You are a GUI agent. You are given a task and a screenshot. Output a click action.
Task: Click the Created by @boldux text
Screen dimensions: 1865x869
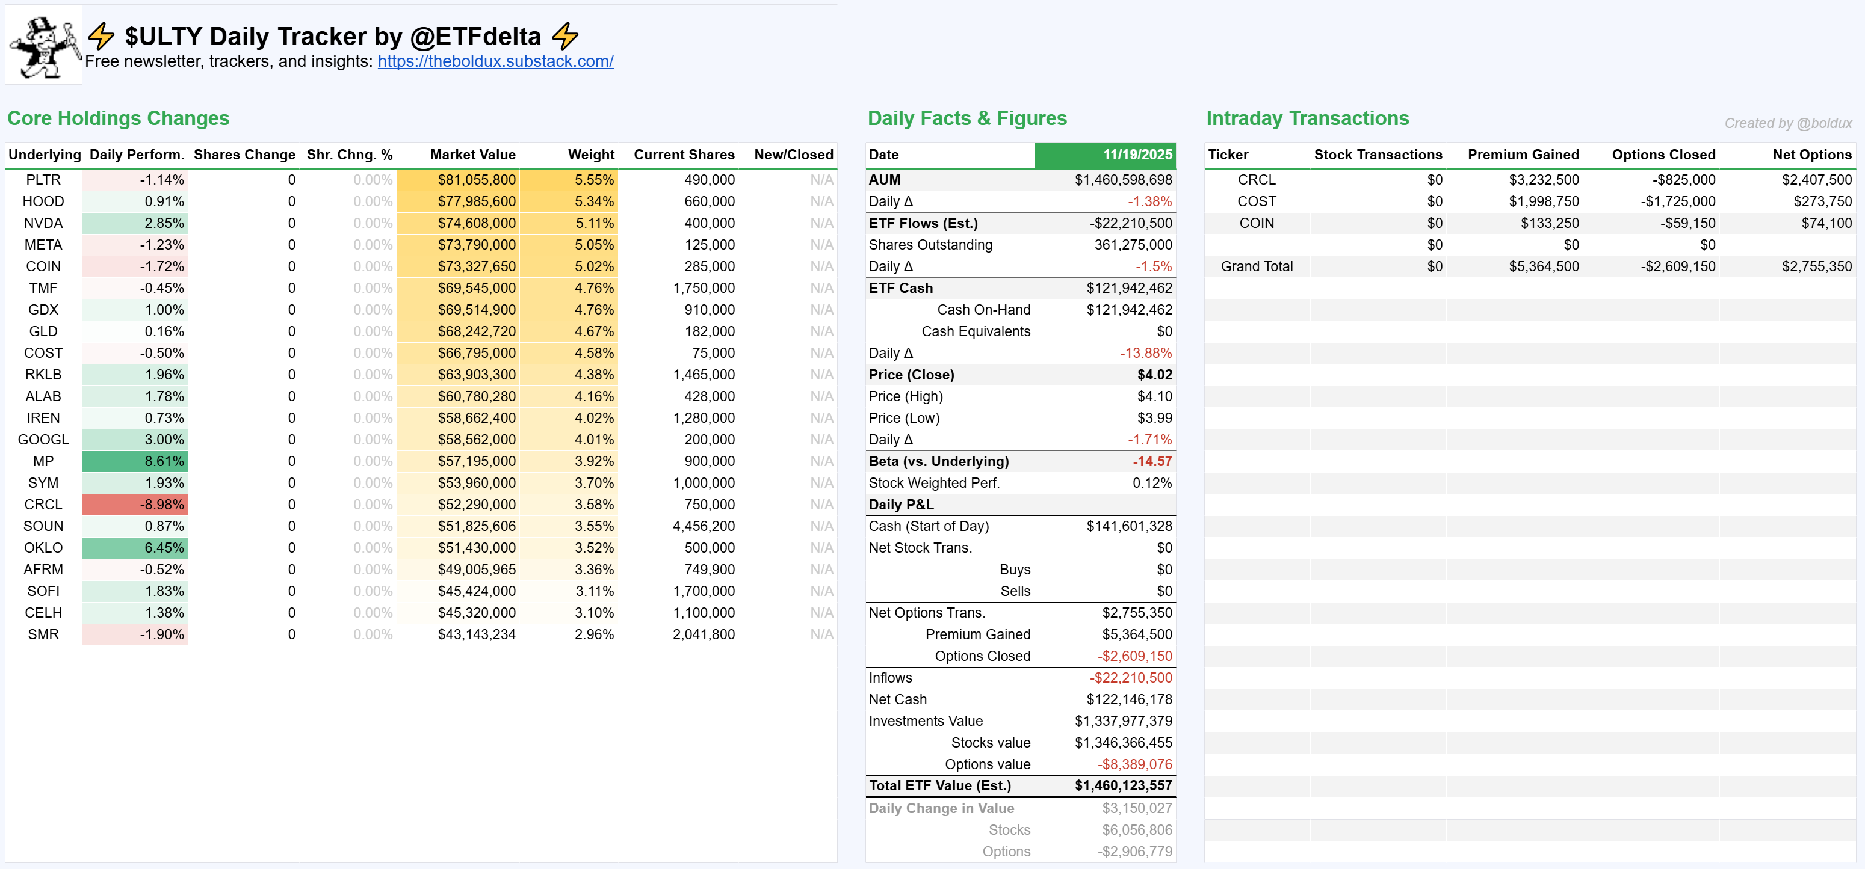point(1787,124)
